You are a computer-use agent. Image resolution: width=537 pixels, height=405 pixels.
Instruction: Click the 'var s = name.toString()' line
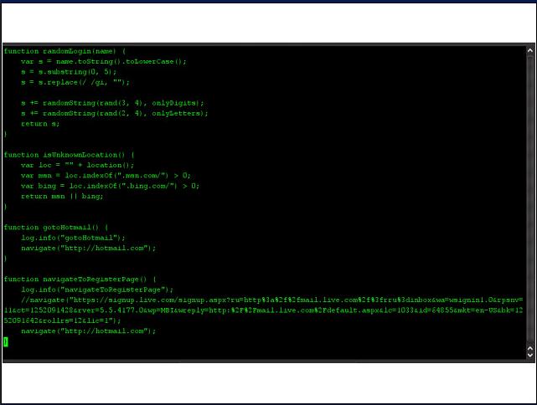tap(103, 62)
